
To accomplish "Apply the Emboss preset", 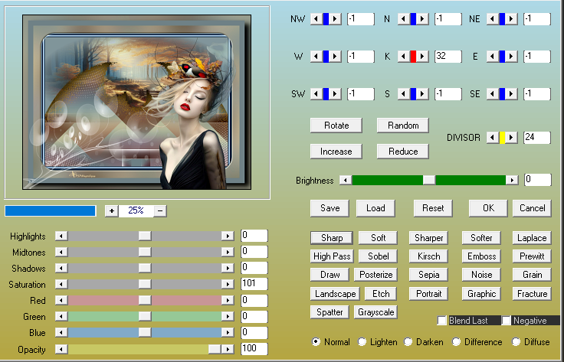I will coord(482,256).
